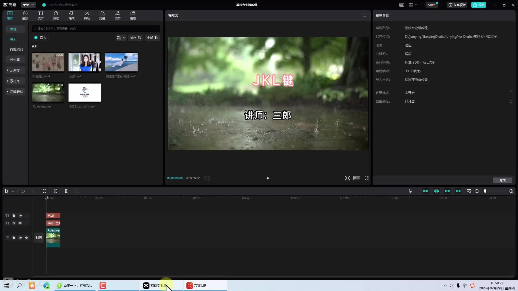Zoom out the timeline

[x=477, y=191]
